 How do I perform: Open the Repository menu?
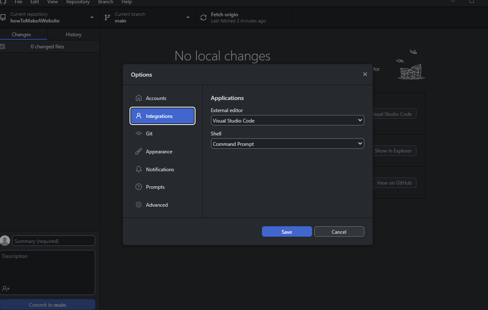[x=78, y=2]
